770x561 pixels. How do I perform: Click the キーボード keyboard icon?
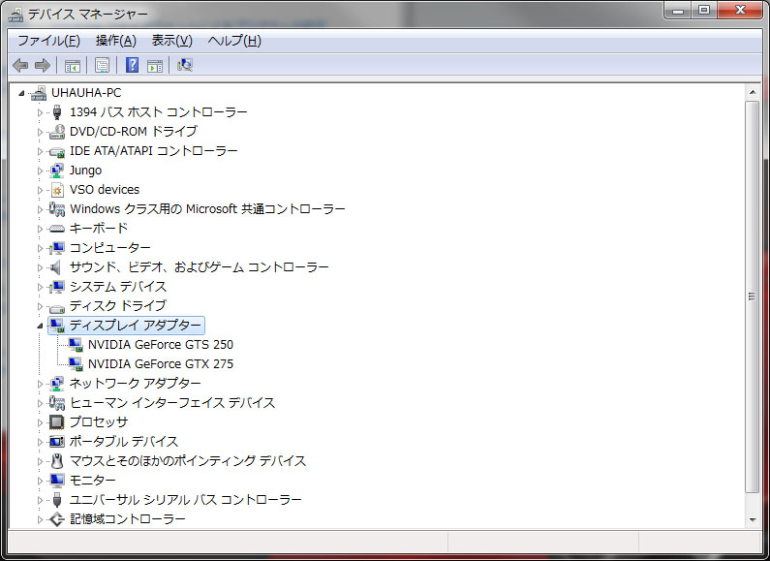click(x=57, y=229)
